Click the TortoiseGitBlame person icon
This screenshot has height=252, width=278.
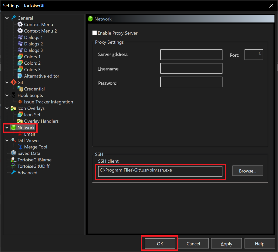[13, 160]
